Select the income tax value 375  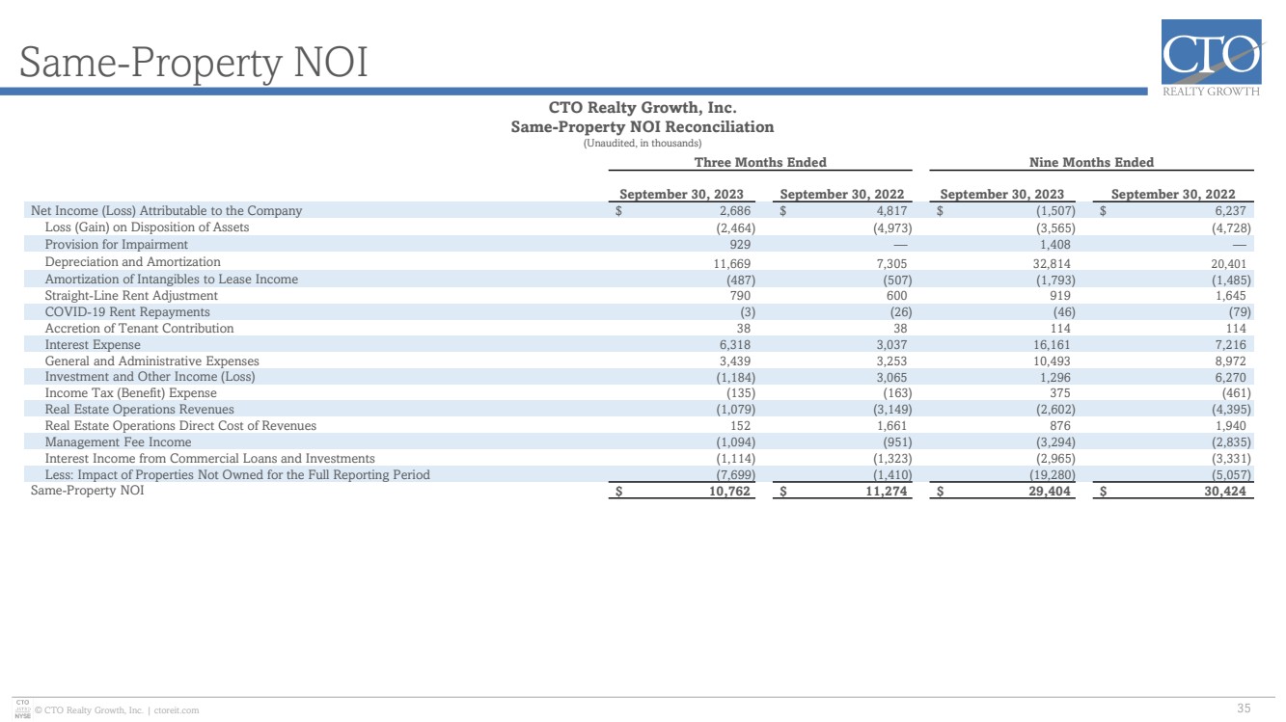[1059, 394]
